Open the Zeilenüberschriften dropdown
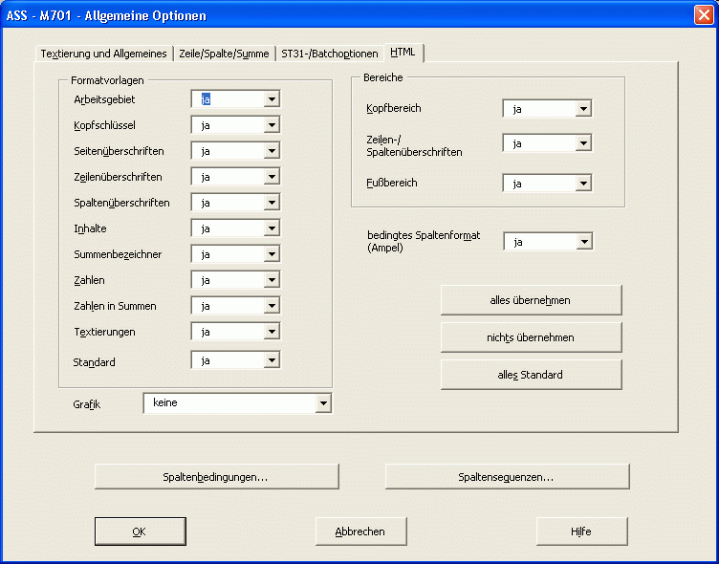Image resolution: width=719 pixels, height=564 pixels. coord(272,177)
